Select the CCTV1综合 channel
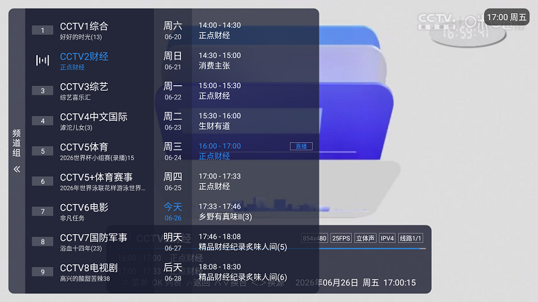 point(89,30)
